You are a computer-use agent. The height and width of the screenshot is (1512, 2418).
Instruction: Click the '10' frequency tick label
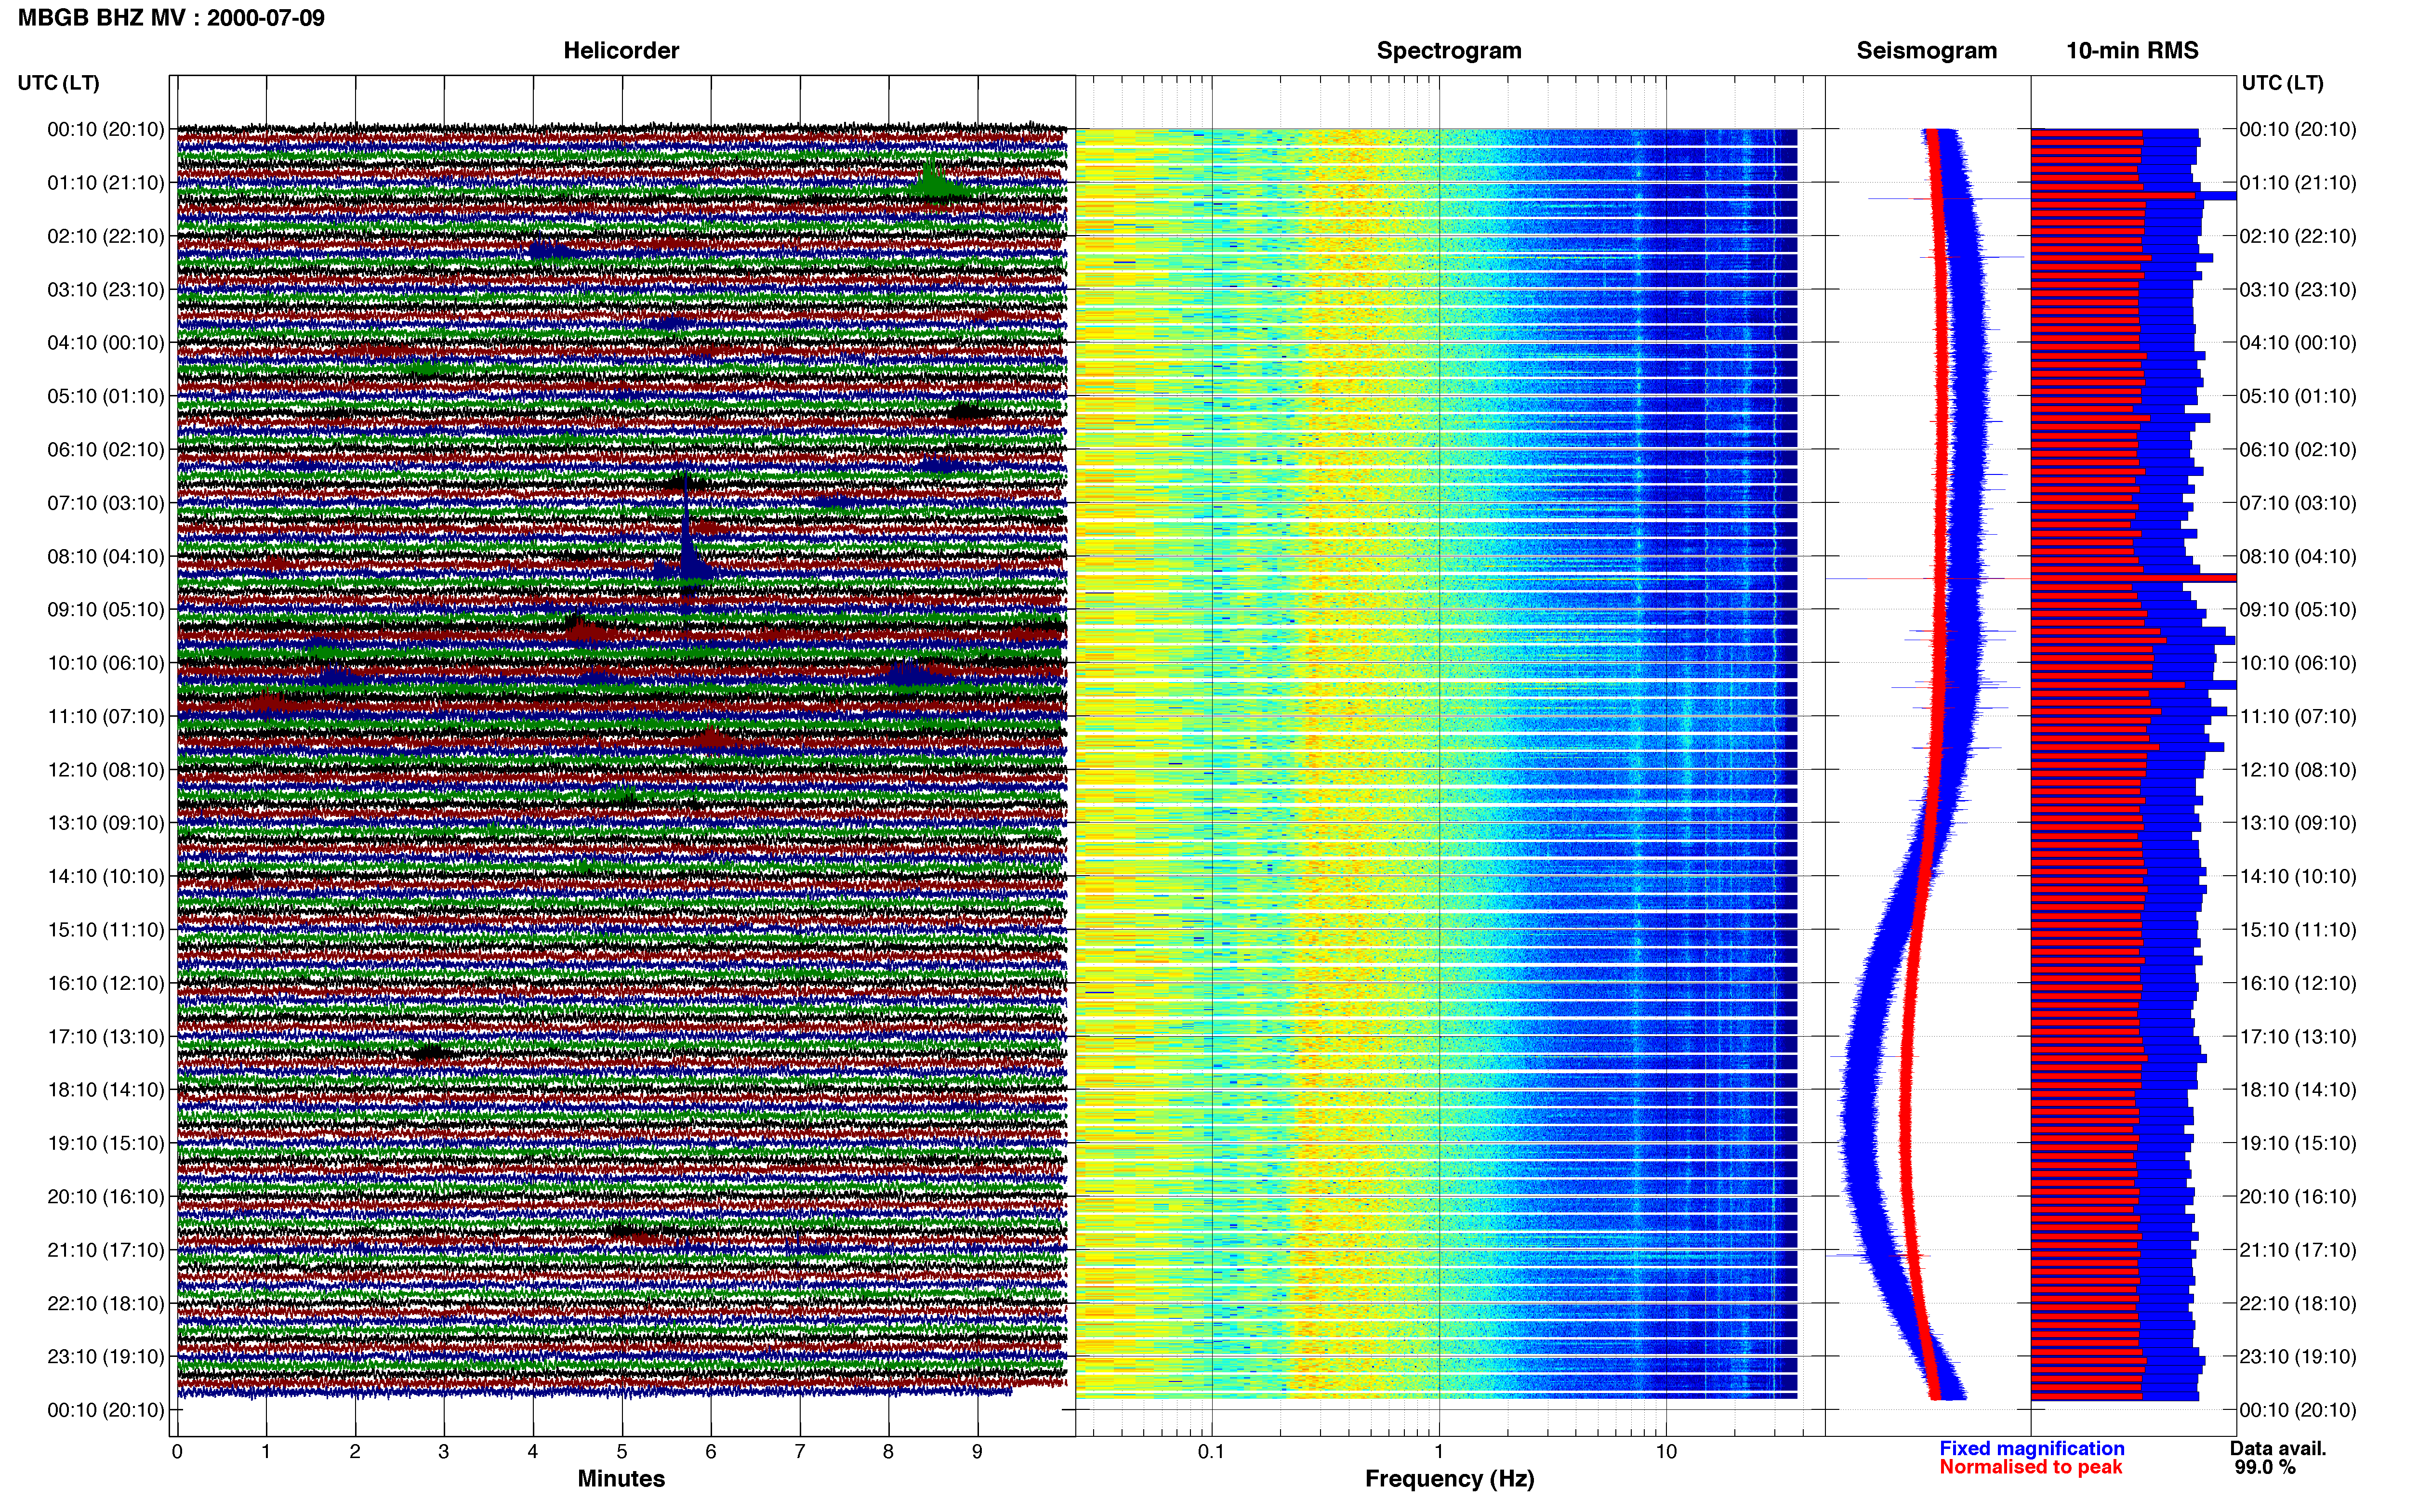pos(1666,1452)
